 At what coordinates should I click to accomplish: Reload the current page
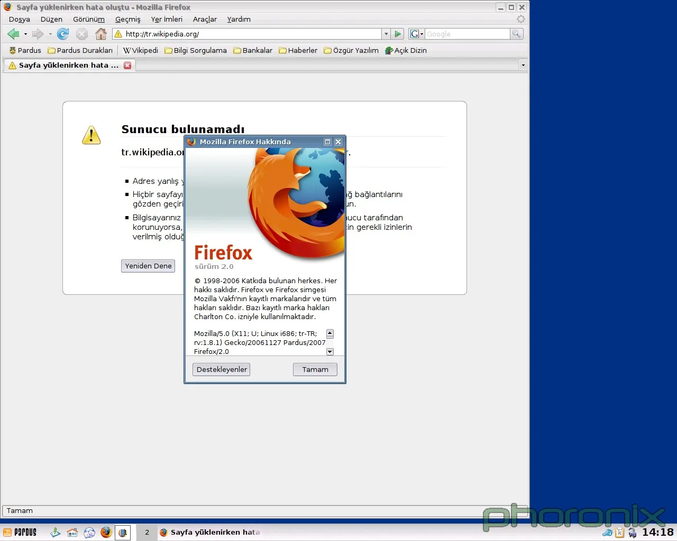click(x=63, y=34)
